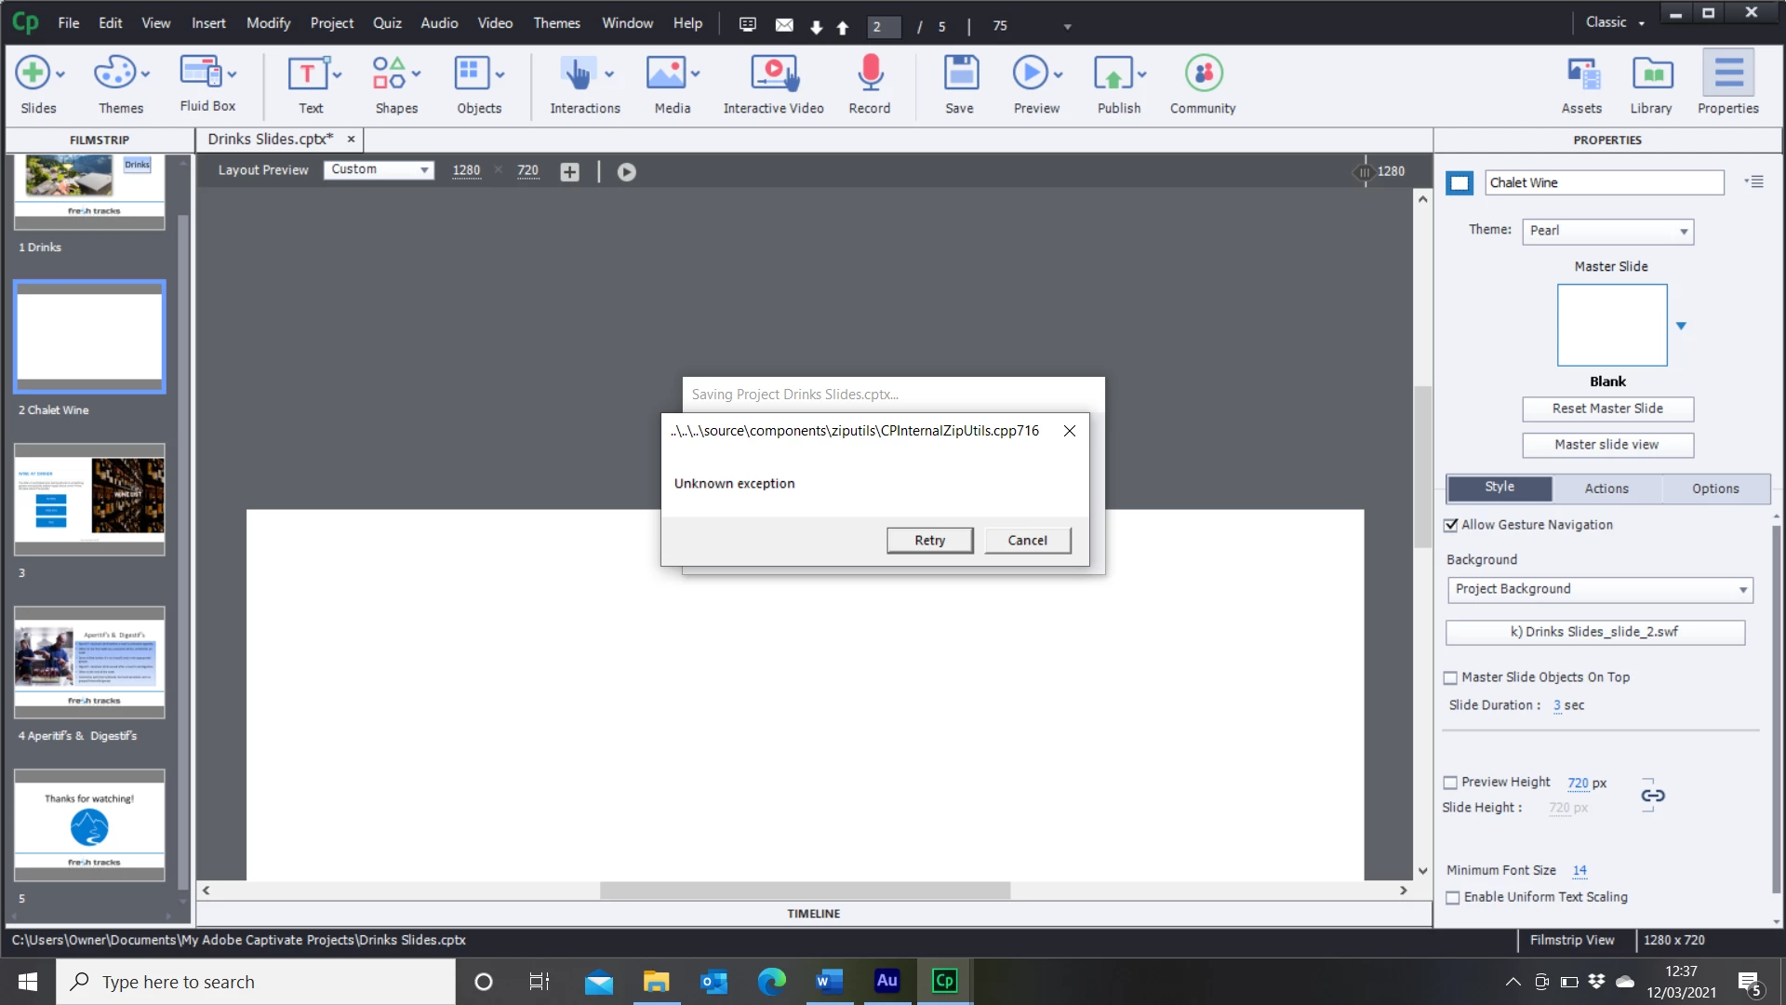Image resolution: width=1786 pixels, height=1005 pixels.
Task: Open the Assets panel icon
Action: click(1581, 74)
